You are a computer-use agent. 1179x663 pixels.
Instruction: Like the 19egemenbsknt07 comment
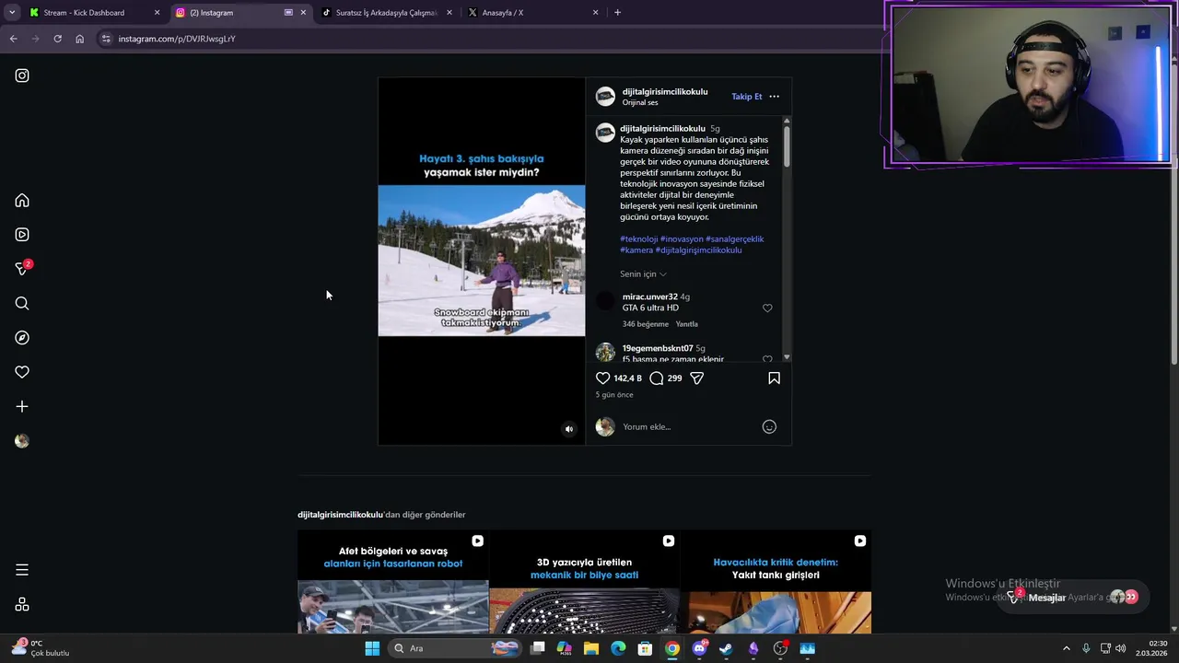(767, 359)
